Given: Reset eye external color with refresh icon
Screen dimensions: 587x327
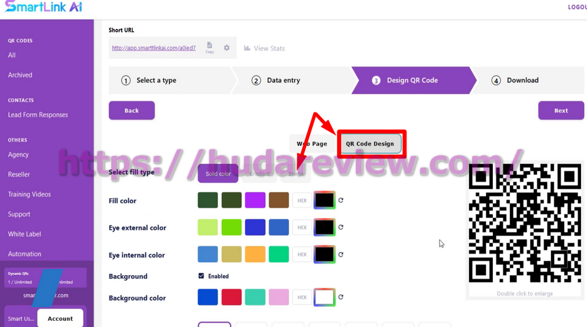Looking at the screenshot, I should [341, 227].
